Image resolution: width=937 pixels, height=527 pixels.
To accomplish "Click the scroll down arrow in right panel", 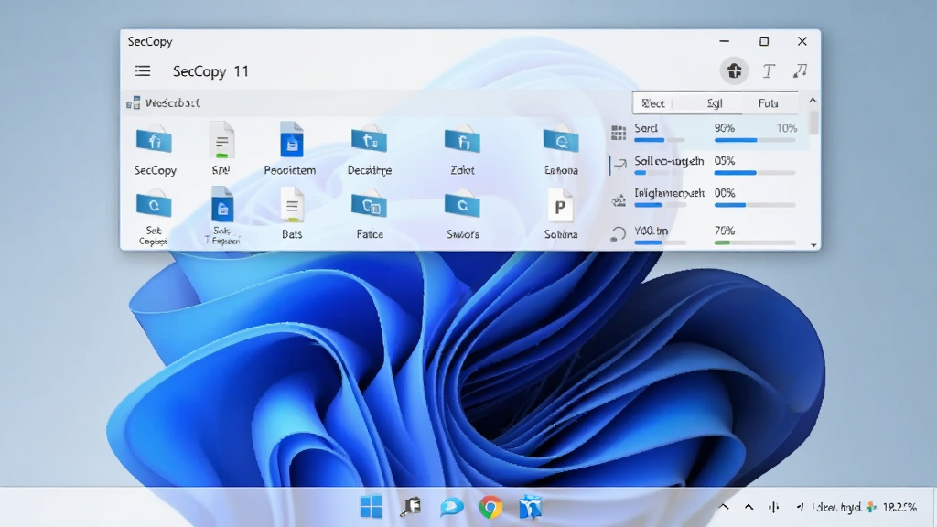I will 813,245.
